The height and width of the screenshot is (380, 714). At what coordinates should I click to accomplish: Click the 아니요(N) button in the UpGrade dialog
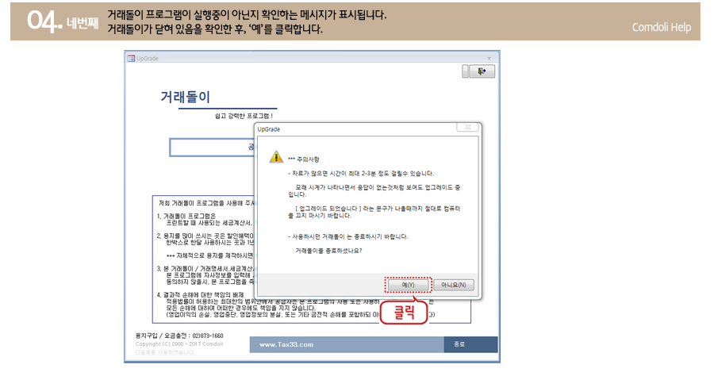click(454, 285)
